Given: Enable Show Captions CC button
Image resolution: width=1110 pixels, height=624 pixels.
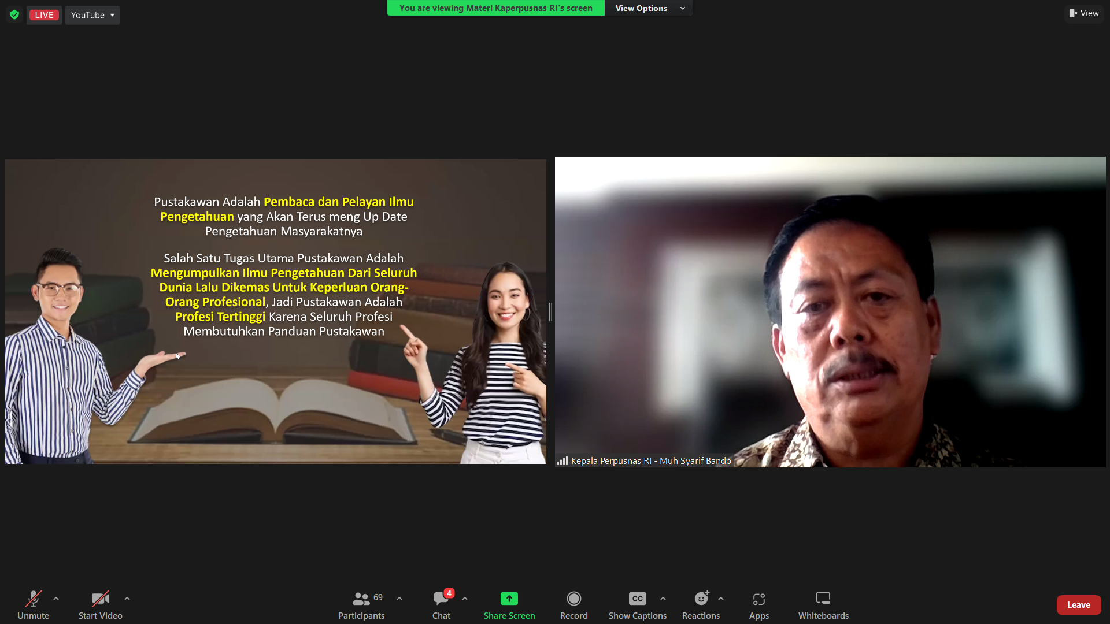Looking at the screenshot, I should tap(638, 599).
